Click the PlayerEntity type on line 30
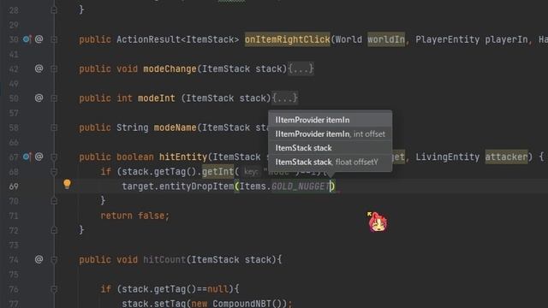Viewport: 548px width, 308px height. tap(447, 39)
